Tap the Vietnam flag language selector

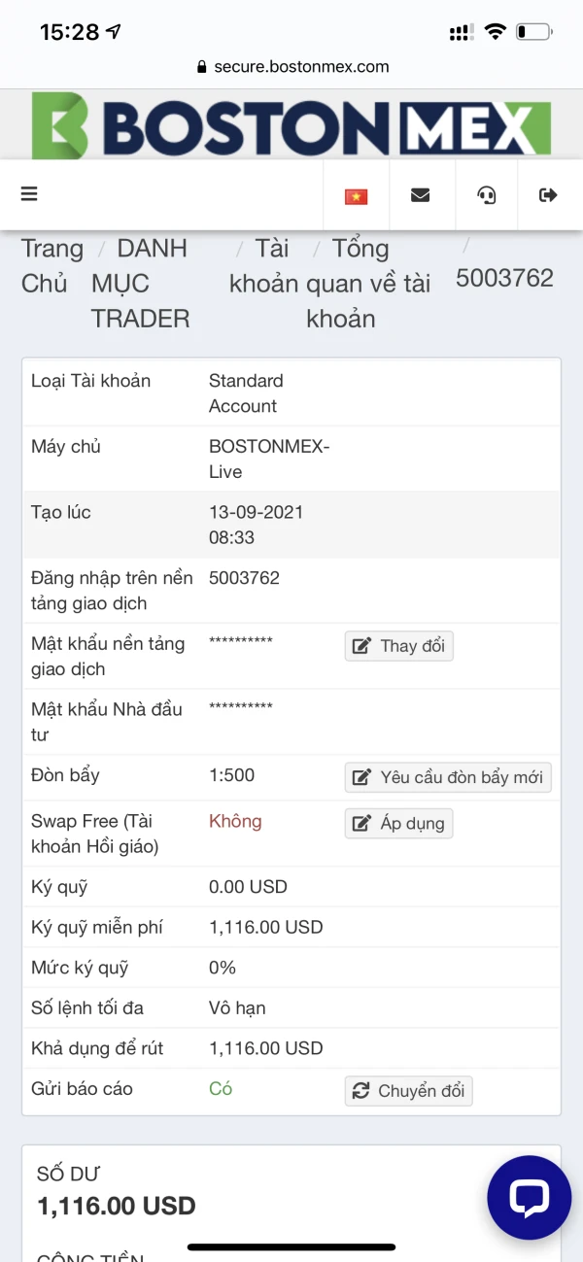click(x=356, y=195)
